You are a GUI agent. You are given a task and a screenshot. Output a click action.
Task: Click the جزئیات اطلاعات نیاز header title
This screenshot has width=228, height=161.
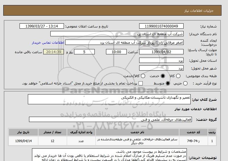coord(199,11)
